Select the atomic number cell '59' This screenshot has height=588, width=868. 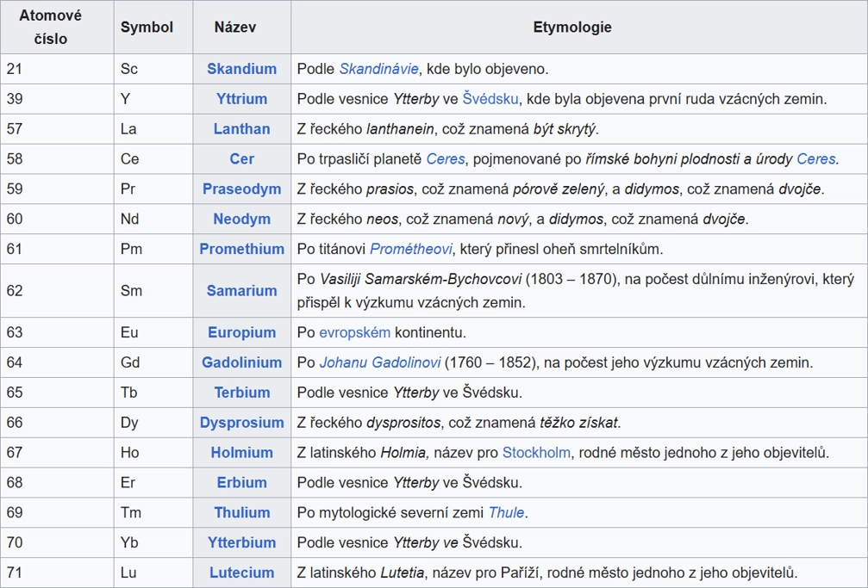pyautogui.click(x=57, y=189)
